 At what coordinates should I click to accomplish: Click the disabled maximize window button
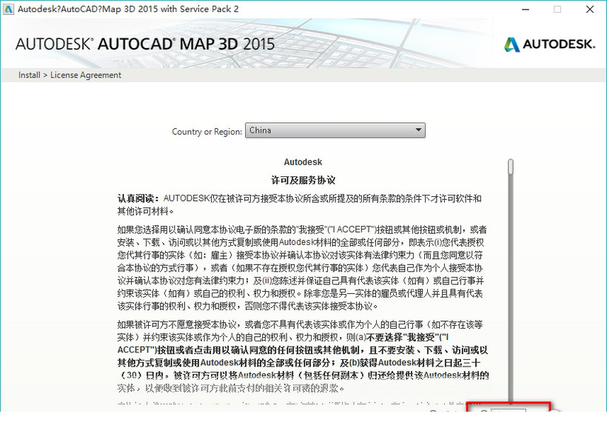coord(557,10)
